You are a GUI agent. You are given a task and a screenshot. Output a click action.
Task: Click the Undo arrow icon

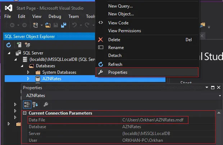(74, 25)
